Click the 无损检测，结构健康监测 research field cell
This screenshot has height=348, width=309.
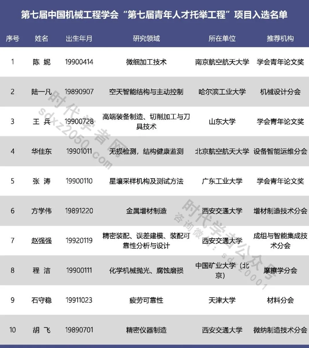[x=146, y=151]
